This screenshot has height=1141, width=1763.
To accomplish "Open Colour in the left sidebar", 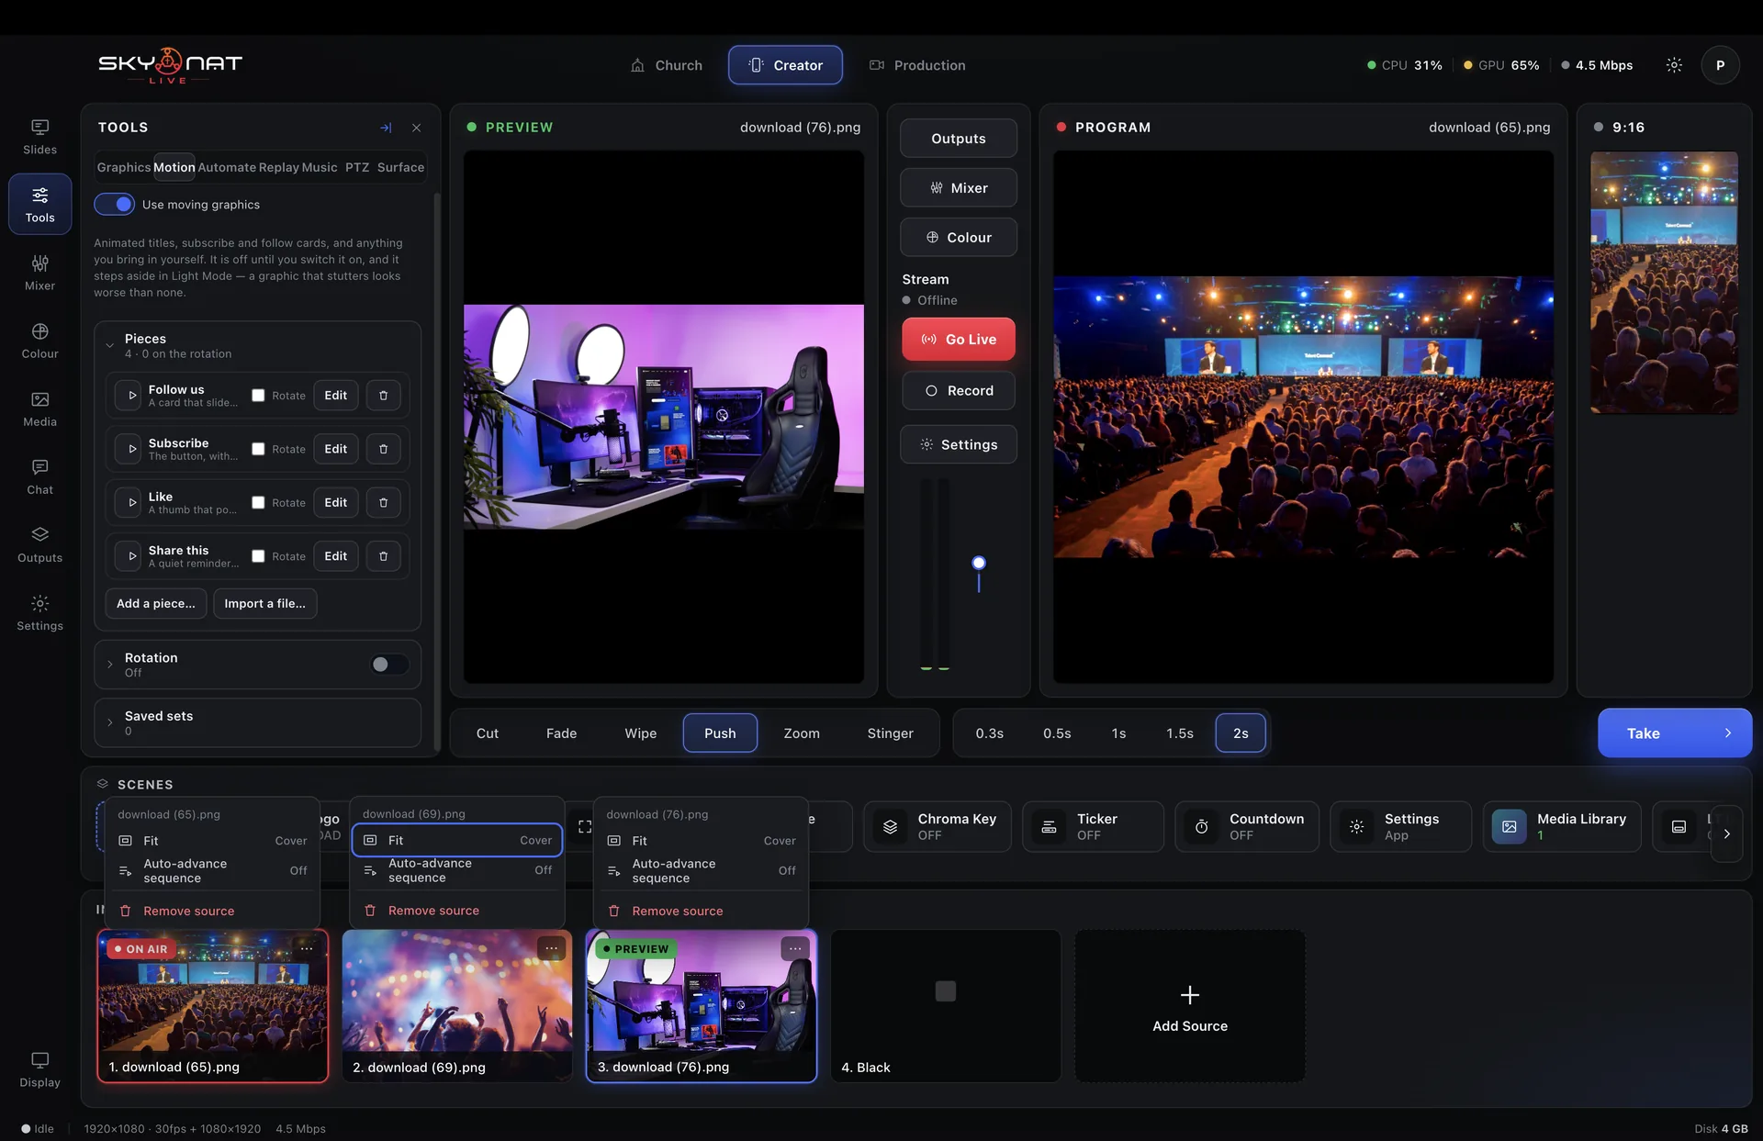I will 39,341.
